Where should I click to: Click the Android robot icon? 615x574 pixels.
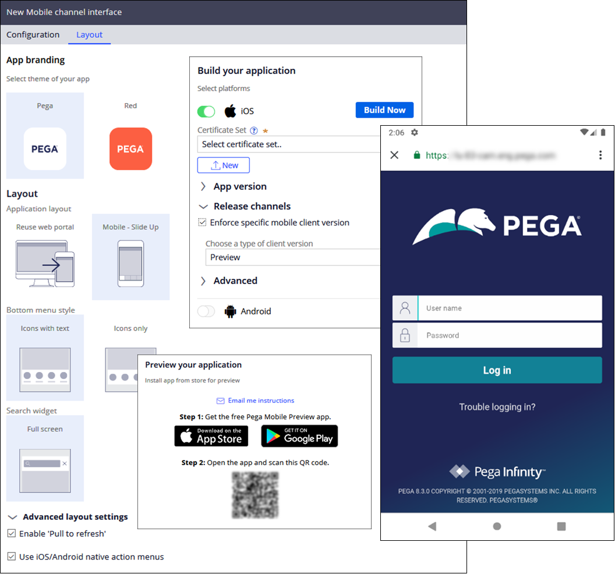coord(230,311)
